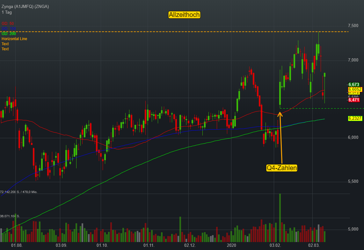Click the 01.10. date axis label
Screen dimensions: 364x250
[x=102, y=245]
